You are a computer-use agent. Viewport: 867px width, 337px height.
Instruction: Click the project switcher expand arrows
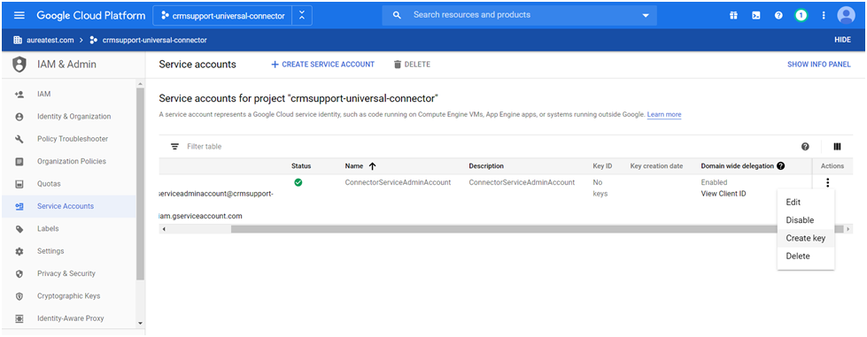pyautogui.click(x=301, y=15)
